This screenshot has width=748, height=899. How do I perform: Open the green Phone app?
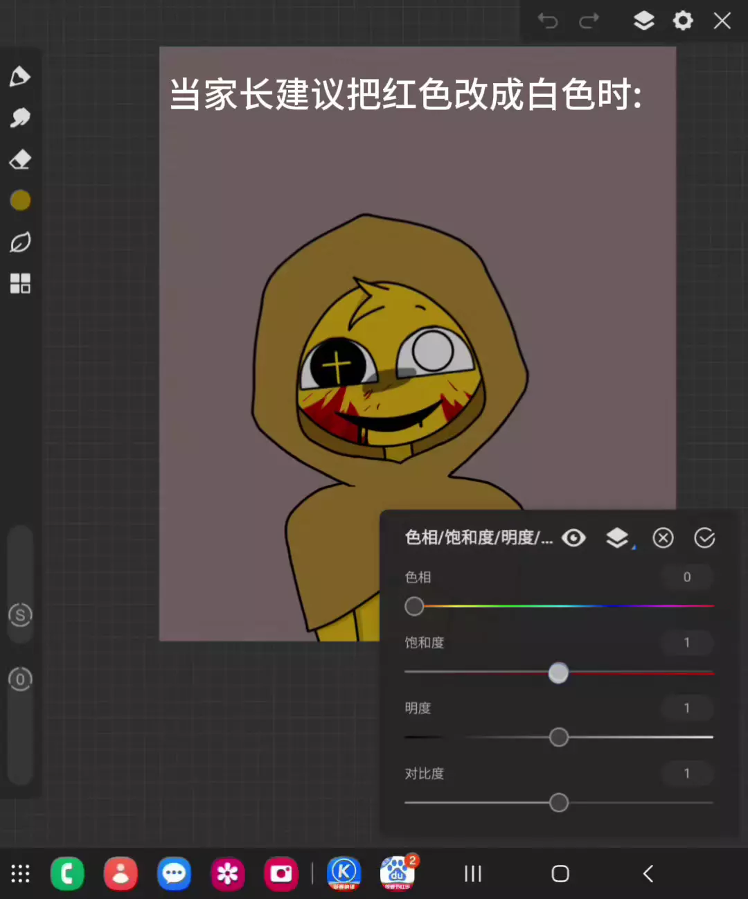click(x=67, y=873)
